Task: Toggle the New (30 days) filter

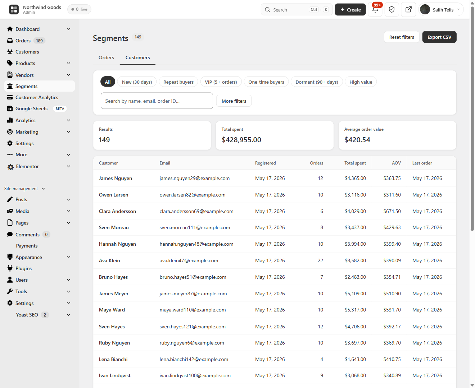Action: (137, 82)
